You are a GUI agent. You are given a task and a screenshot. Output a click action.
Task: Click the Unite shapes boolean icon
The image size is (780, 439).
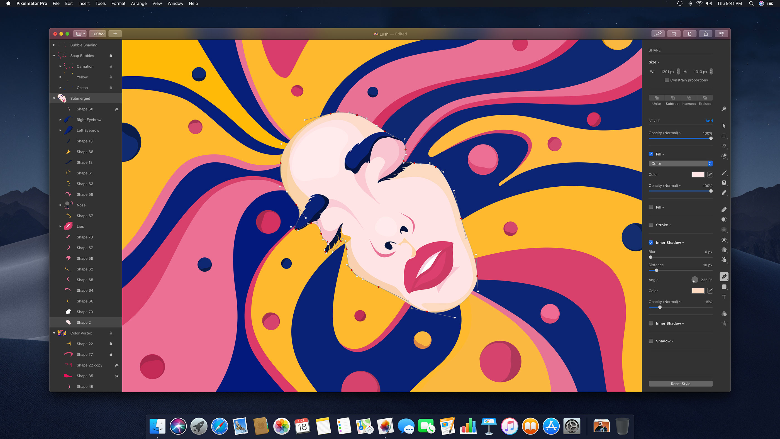point(656,98)
